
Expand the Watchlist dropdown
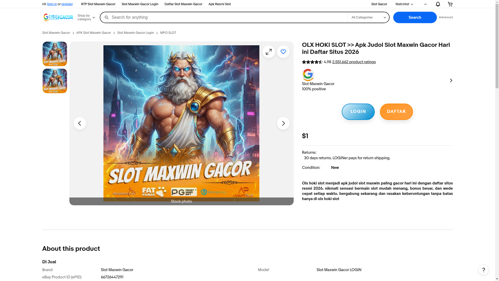(404, 4)
